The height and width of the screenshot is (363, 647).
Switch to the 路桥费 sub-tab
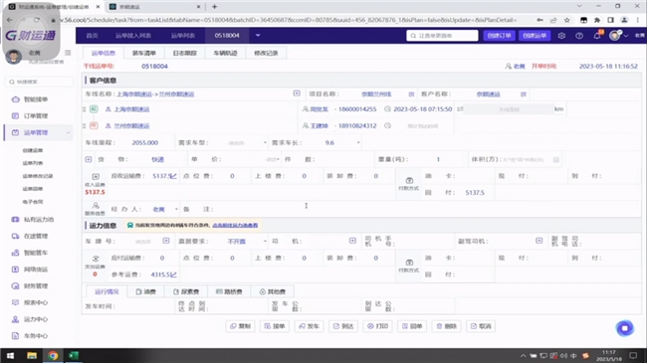(229, 291)
